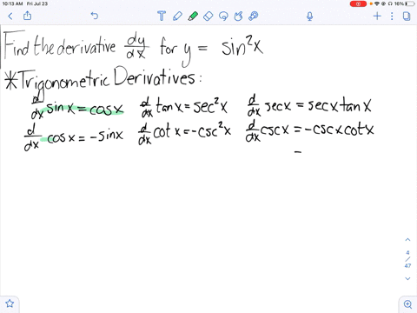Add new item with plus button
Image resolution: width=417 pixels, height=313 pixels.
[x=377, y=16]
